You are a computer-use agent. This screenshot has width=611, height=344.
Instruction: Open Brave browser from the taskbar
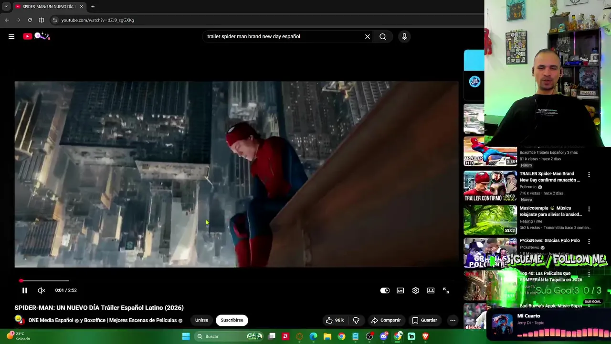coord(425,336)
